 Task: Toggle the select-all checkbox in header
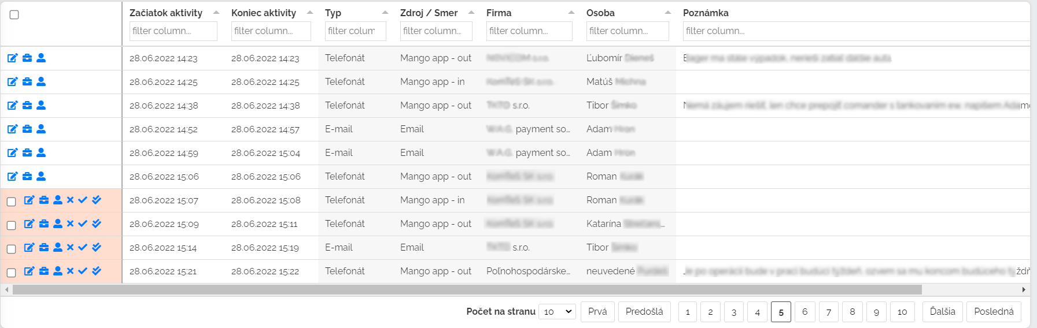(x=14, y=14)
